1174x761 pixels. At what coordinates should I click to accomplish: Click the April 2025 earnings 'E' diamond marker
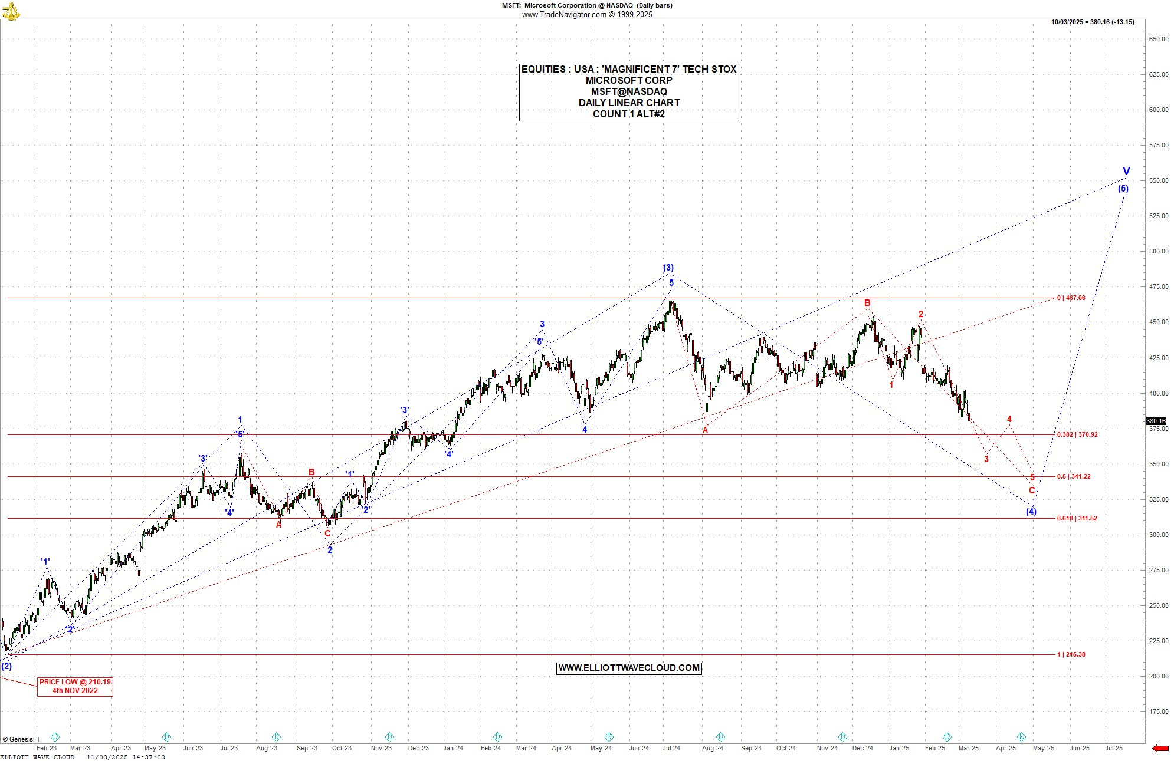pos(1022,737)
